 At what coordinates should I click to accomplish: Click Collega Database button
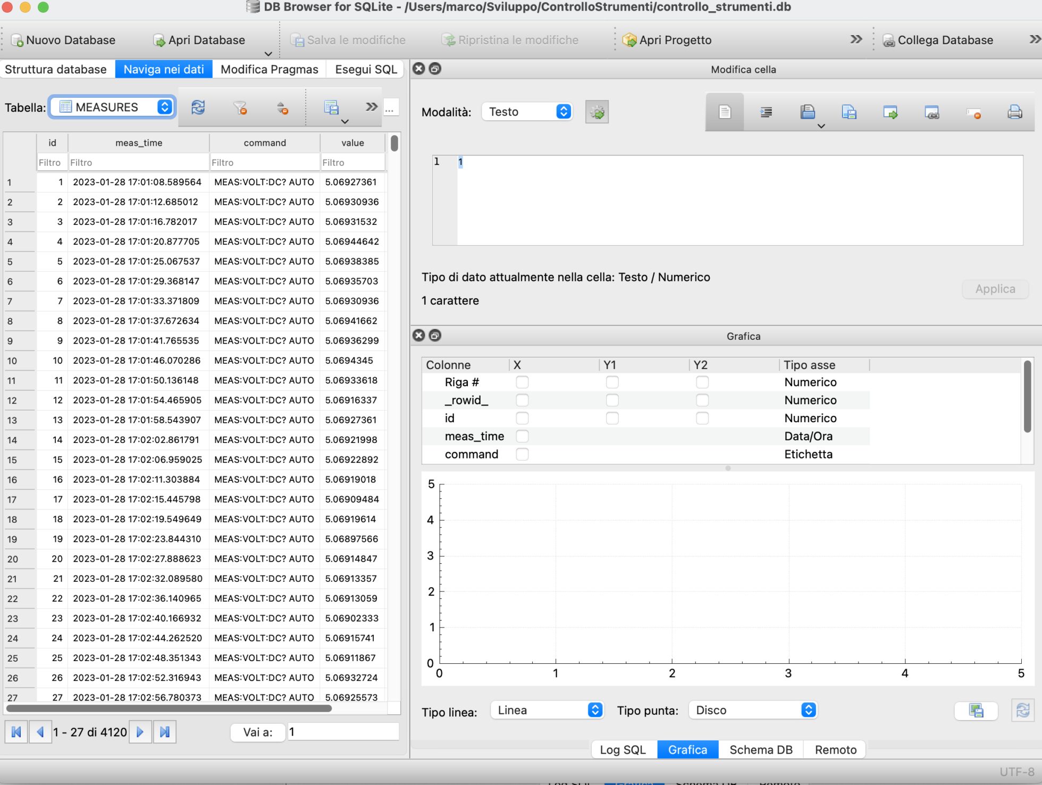coord(938,40)
